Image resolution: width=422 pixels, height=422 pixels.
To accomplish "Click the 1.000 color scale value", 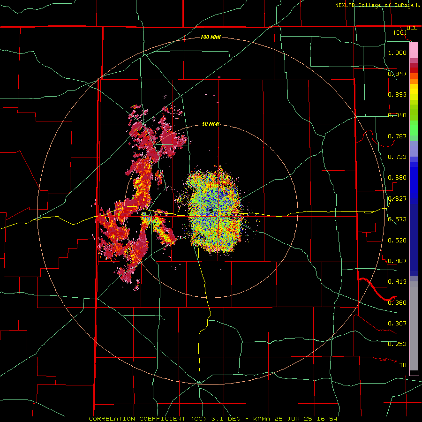I will click(x=397, y=53).
